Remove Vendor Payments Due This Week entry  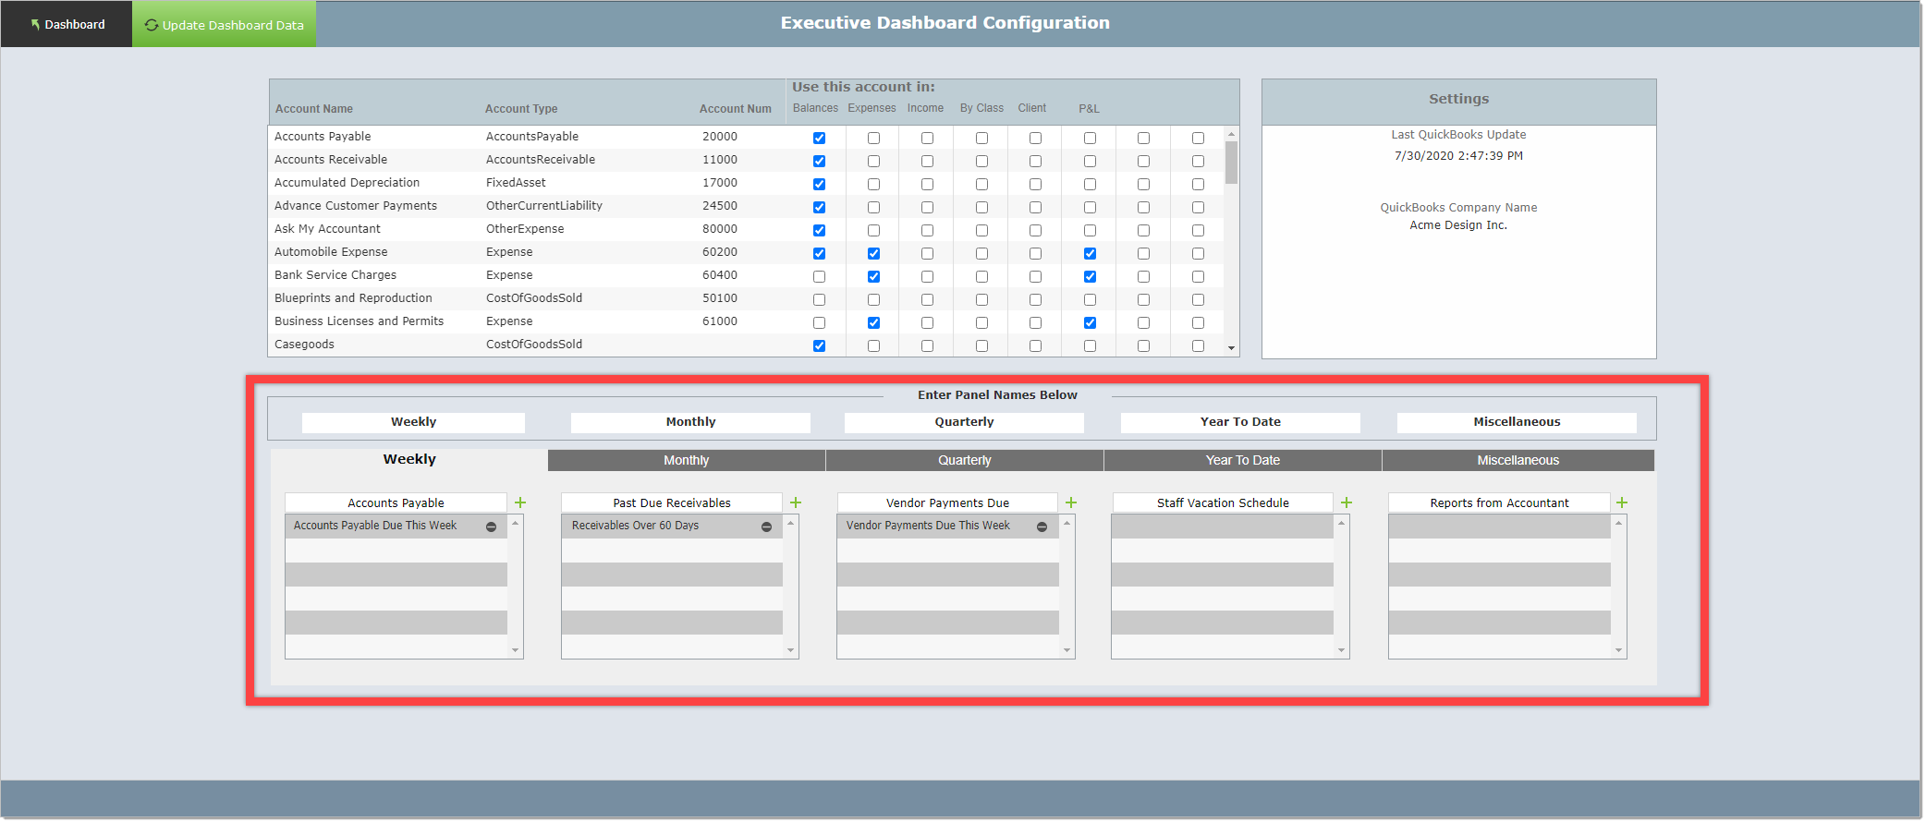[1042, 526]
